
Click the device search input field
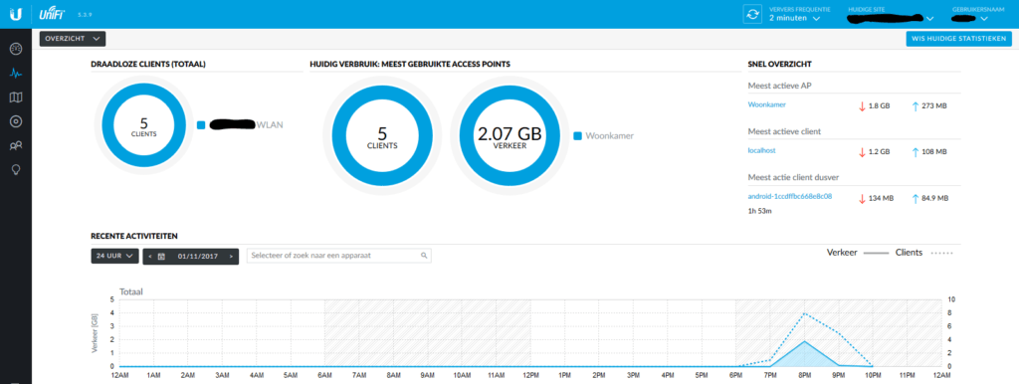[338, 256]
